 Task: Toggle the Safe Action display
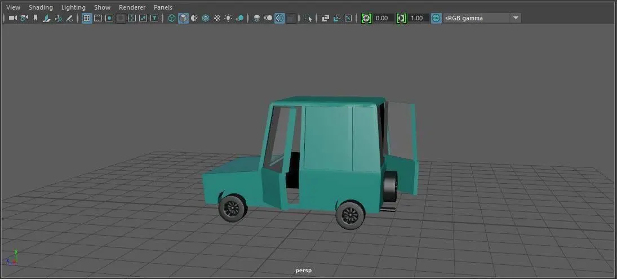(x=143, y=18)
